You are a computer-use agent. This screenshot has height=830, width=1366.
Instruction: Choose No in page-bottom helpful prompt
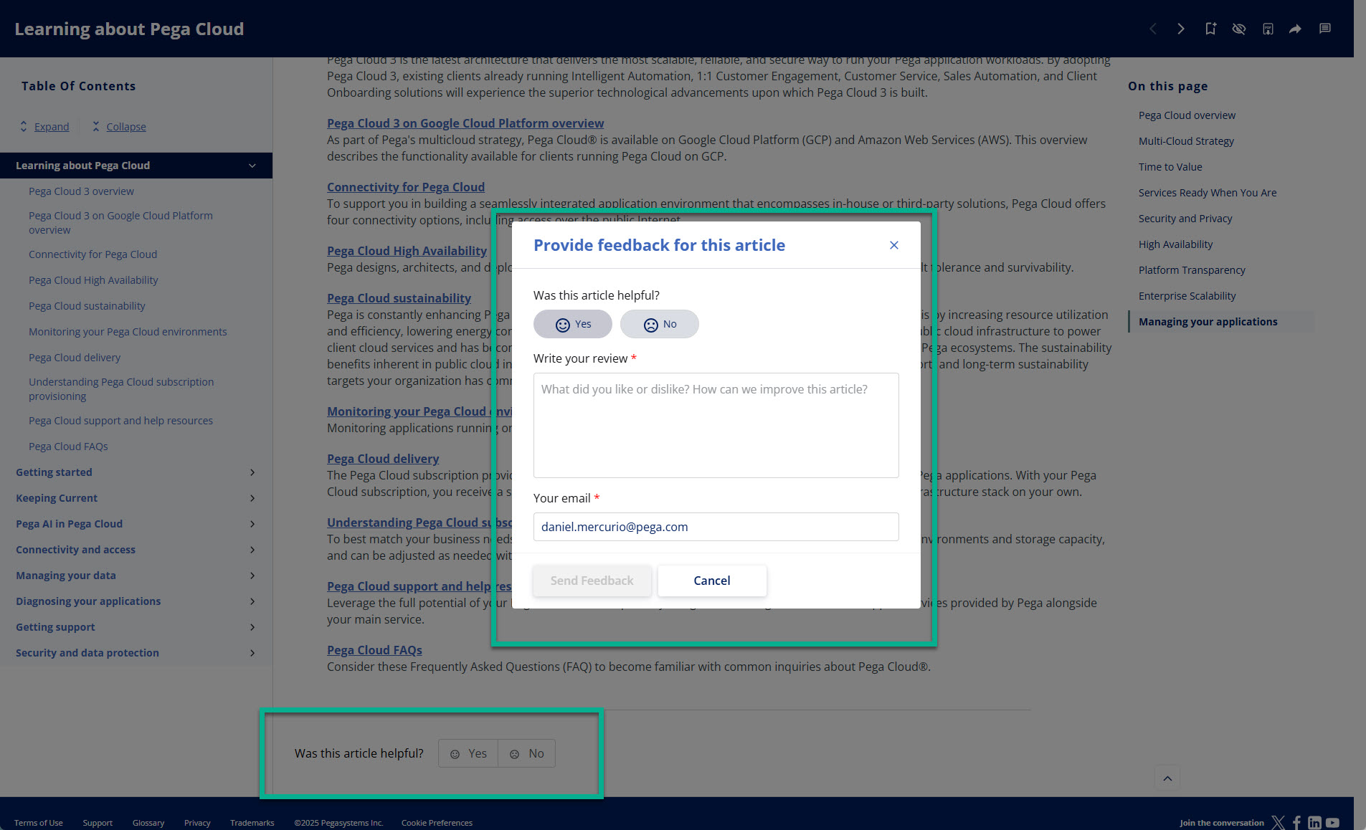pos(527,753)
